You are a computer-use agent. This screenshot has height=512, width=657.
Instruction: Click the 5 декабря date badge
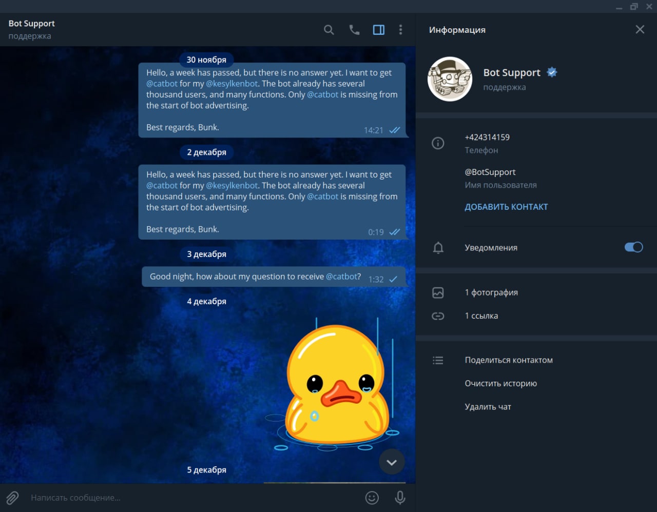206,470
